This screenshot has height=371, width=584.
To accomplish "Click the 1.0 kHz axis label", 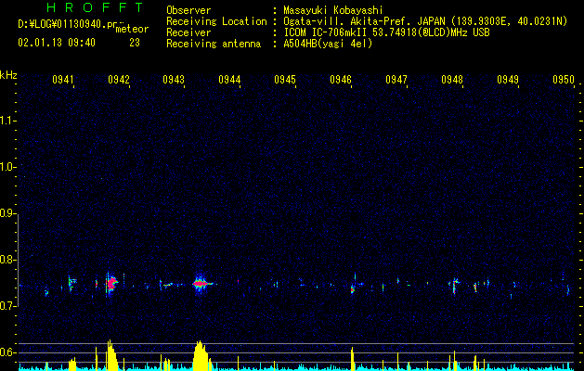I will pyautogui.click(x=7, y=167).
